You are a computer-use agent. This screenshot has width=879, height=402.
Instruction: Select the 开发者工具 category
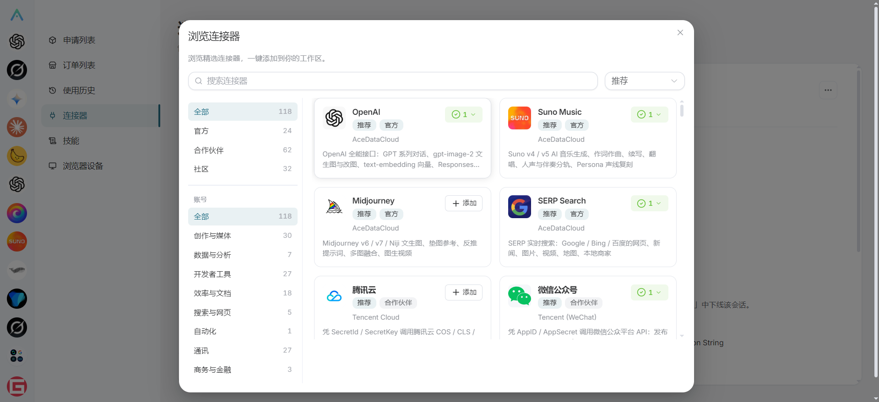(x=243, y=274)
